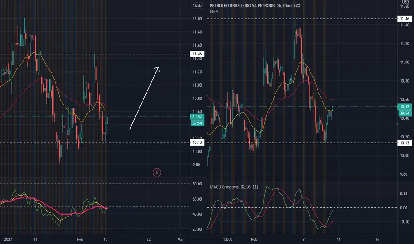Click the 11.20 value on right price axis

click(405, 43)
